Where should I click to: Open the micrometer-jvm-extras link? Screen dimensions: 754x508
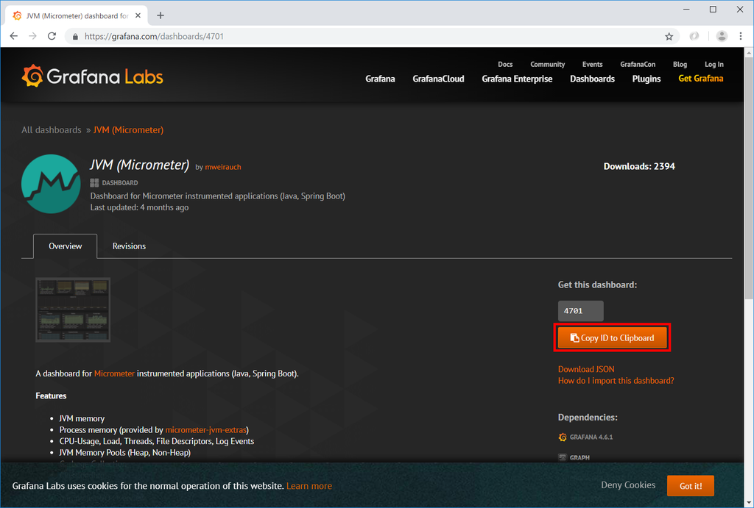(x=206, y=430)
